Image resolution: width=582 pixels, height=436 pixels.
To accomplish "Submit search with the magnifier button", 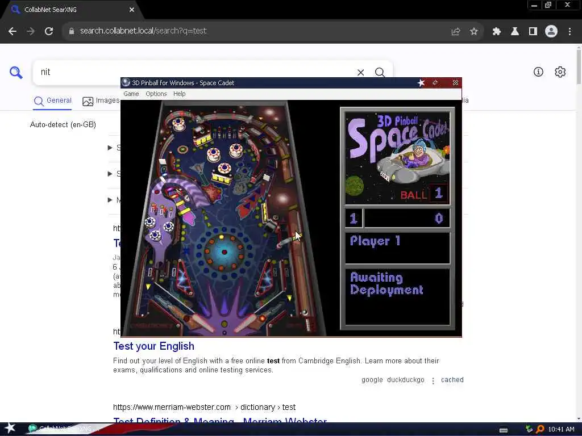I will click(380, 72).
